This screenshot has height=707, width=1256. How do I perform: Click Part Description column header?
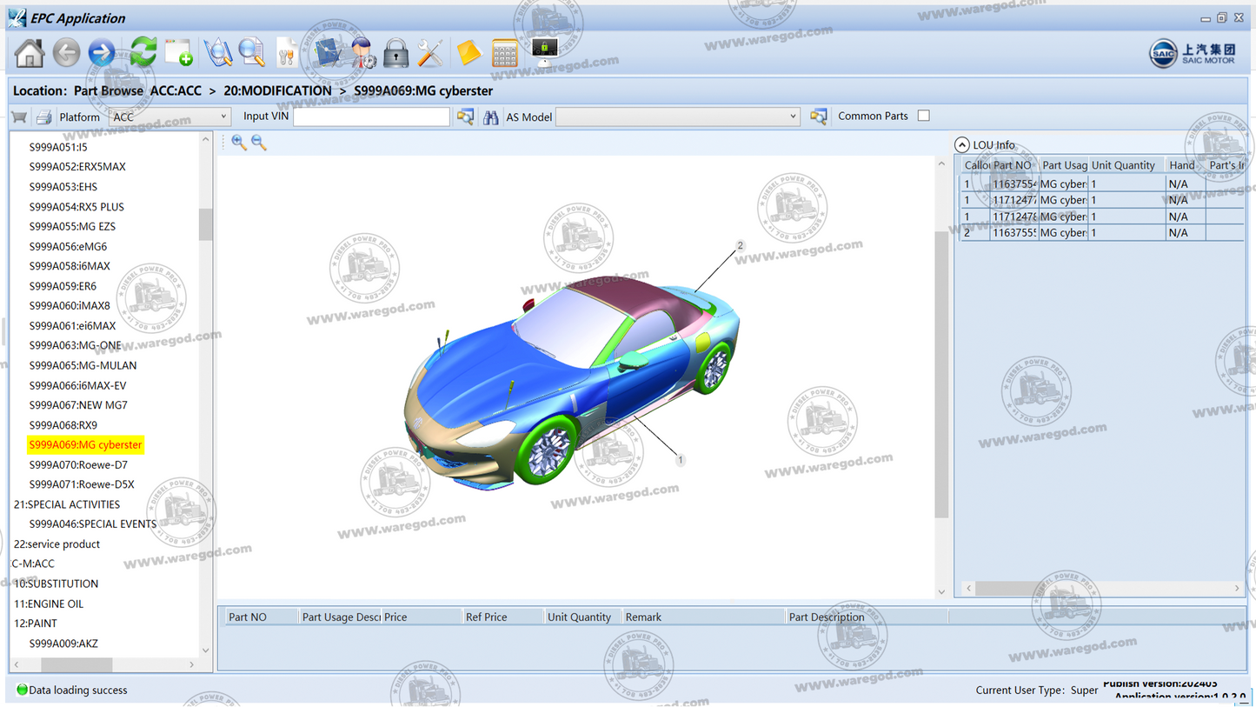click(866, 617)
